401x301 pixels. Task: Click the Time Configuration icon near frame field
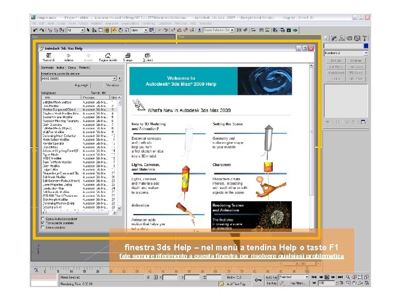click(341, 283)
